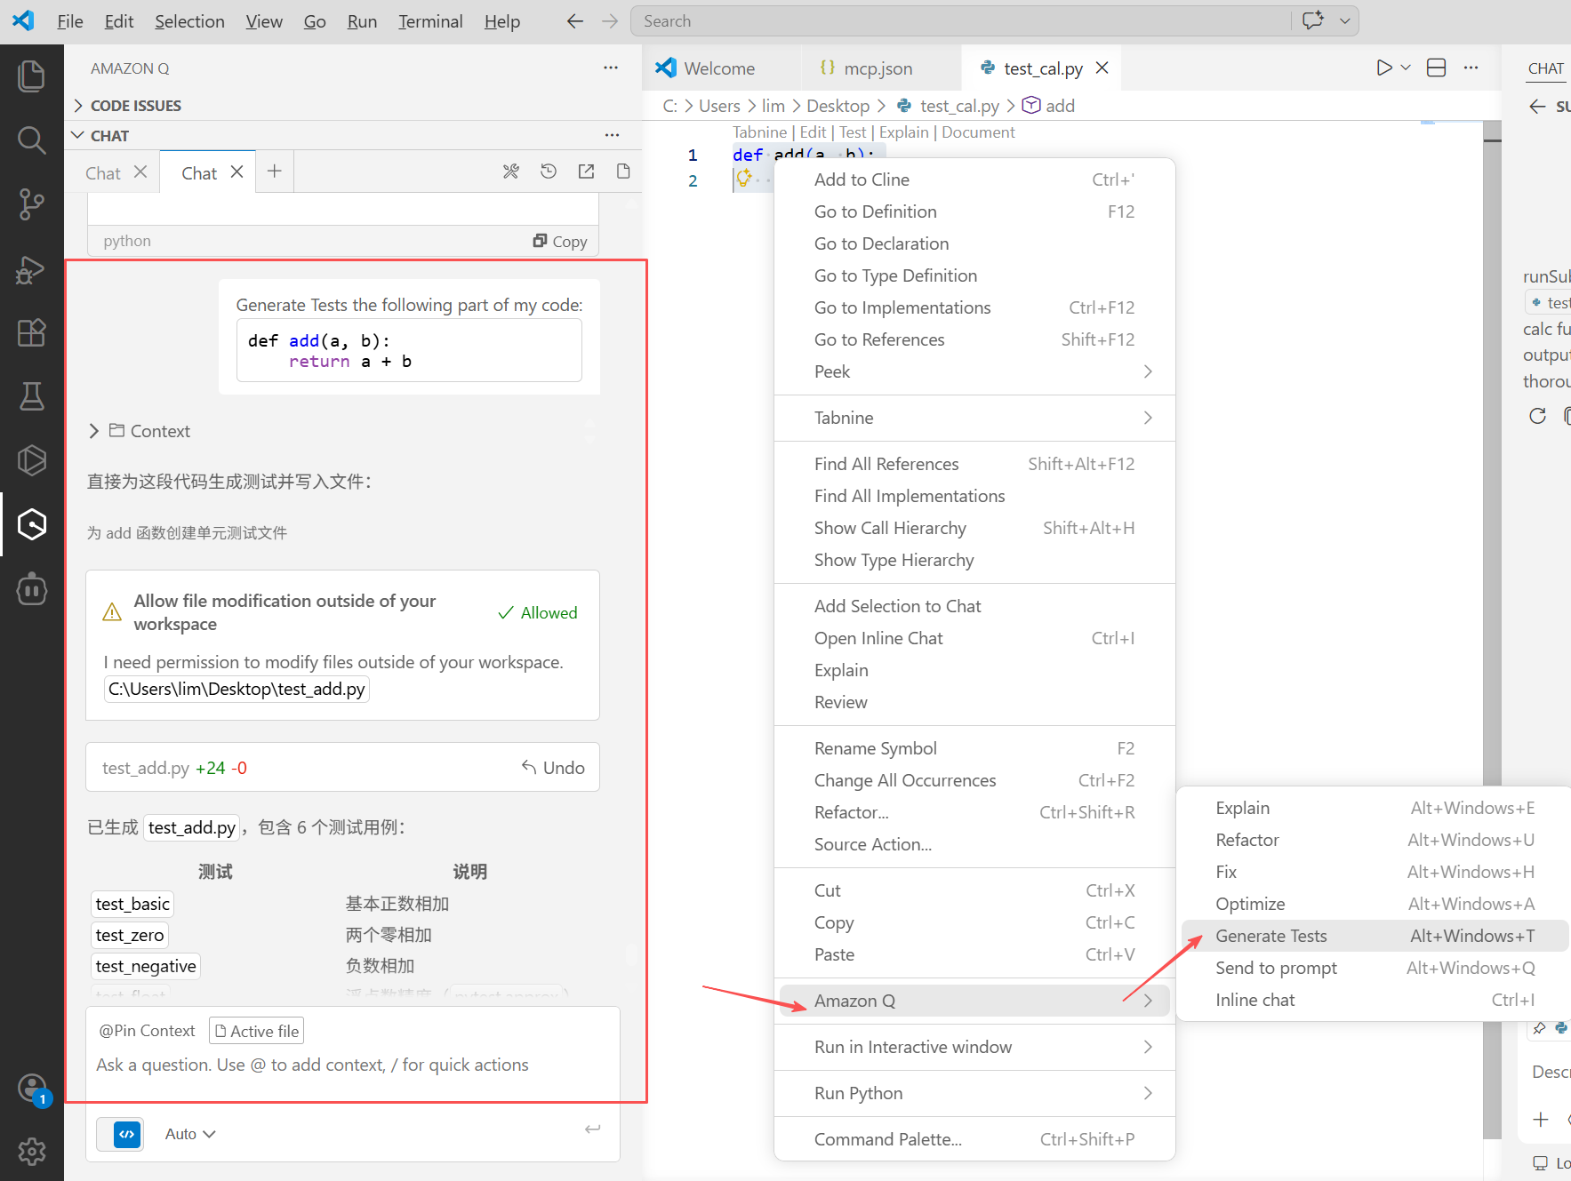Viewport: 1571px width, 1181px height.
Task: Open the Accounts menu icon
Action: tap(31, 1088)
